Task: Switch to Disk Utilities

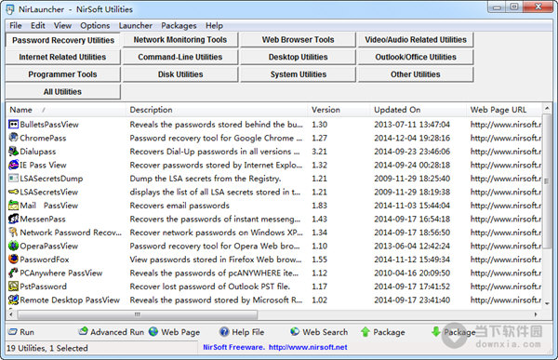Action: tap(180, 74)
